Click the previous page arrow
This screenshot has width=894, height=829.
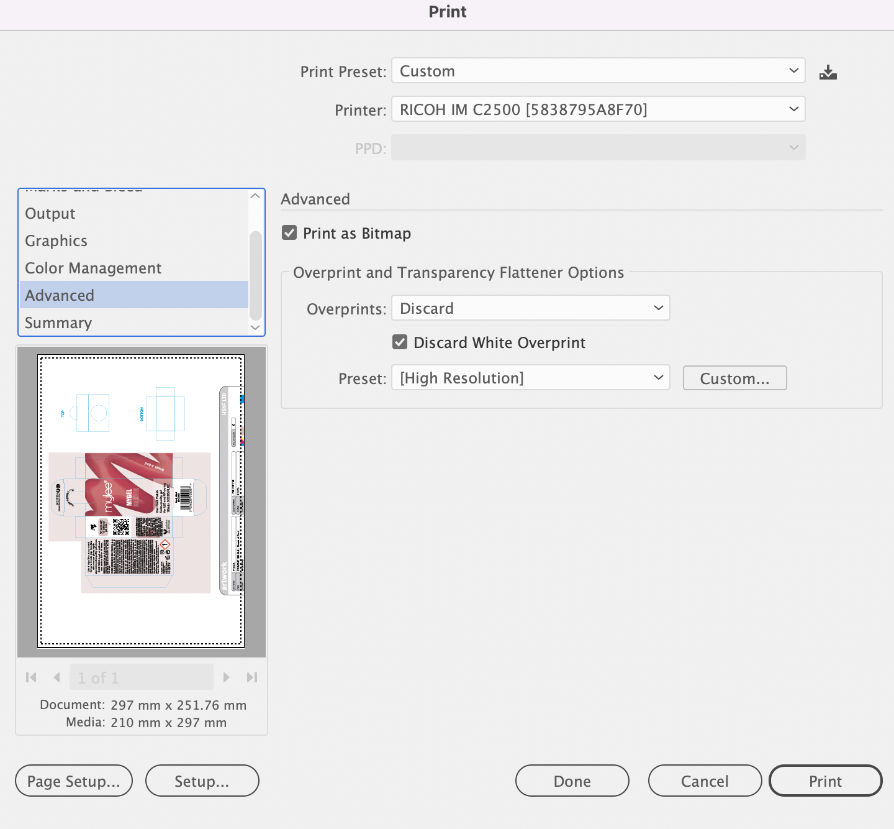[x=56, y=677]
